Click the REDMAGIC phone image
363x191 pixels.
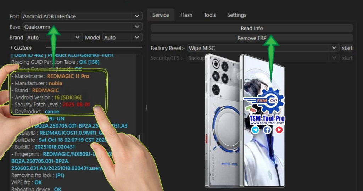[245, 120]
